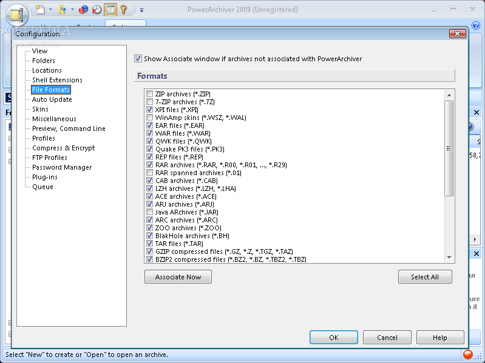Image resolution: width=485 pixels, height=363 pixels.
Task: Click the clock with red X icon
Action: 97,10
